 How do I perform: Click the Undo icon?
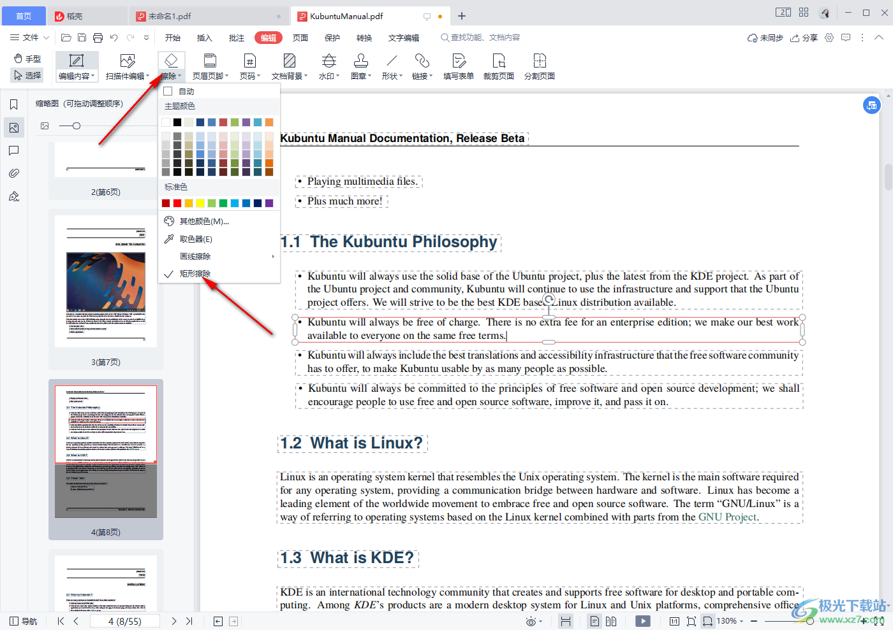114,38
